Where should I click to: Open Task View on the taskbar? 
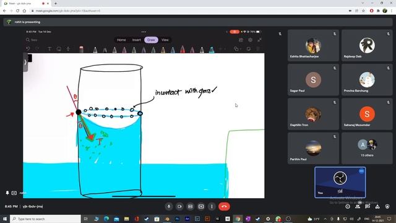85,219
